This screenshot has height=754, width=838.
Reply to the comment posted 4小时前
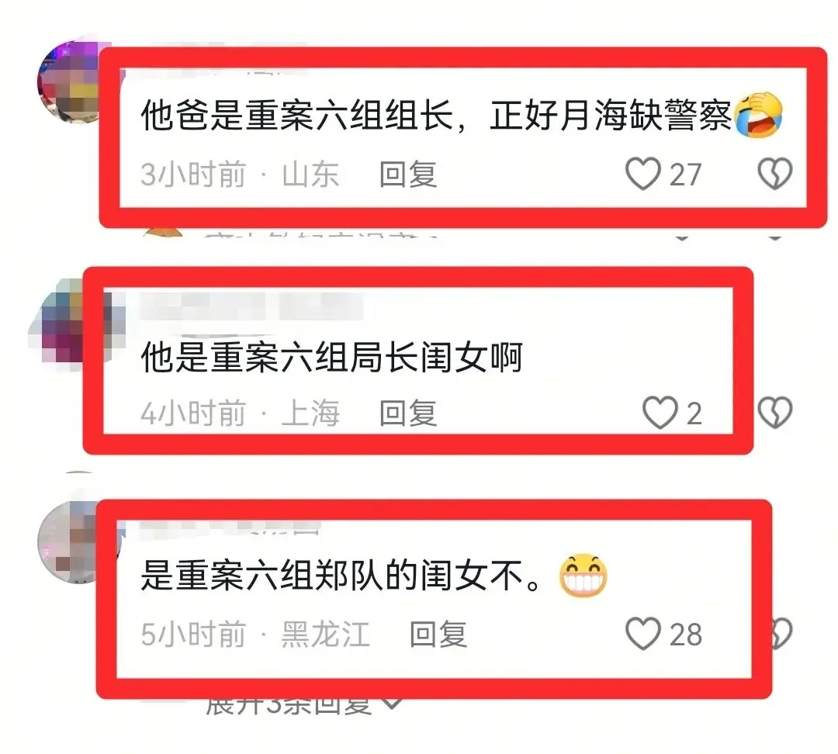[x=408, y=413]
